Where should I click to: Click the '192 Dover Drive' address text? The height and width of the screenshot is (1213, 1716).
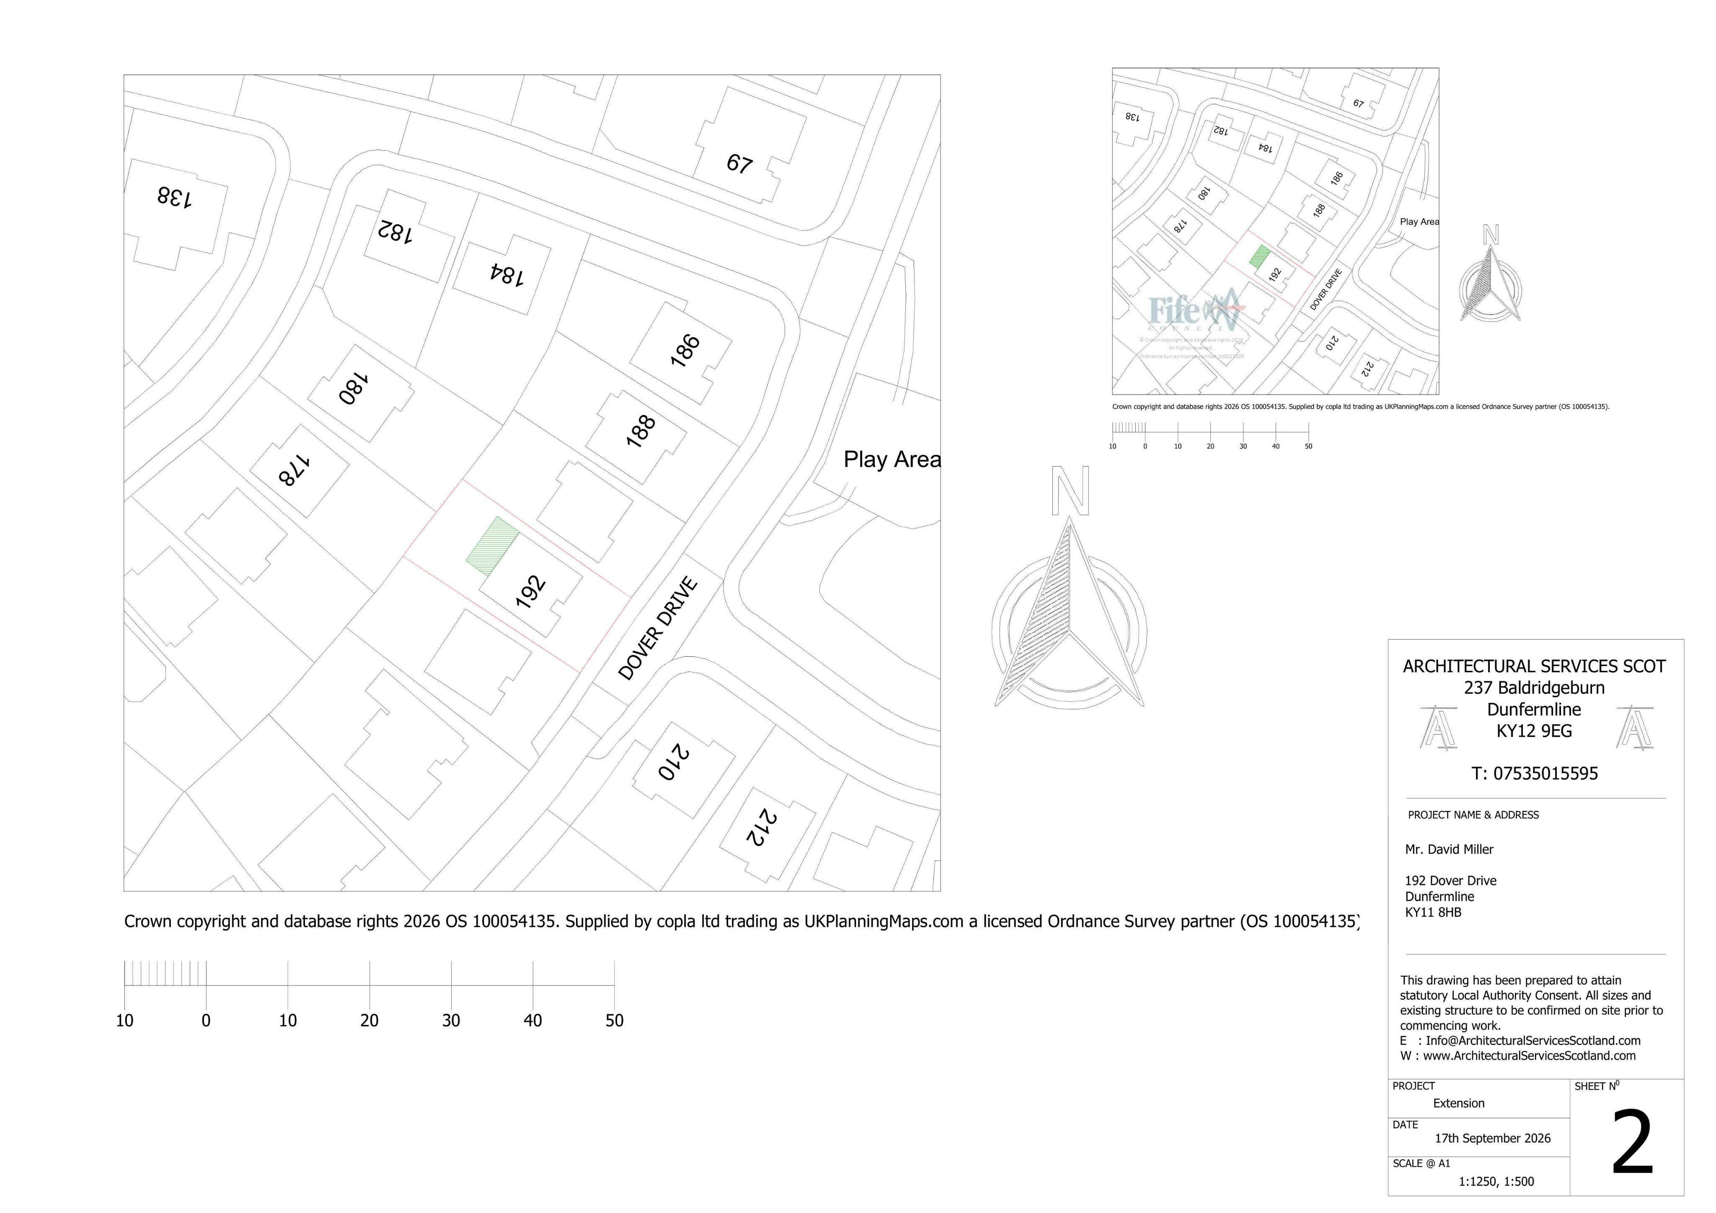click(x=1451, y=880)
